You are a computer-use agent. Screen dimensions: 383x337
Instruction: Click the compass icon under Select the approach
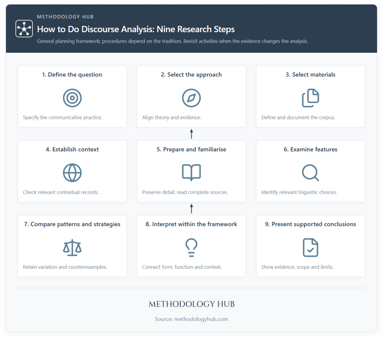tap(191, 98)
